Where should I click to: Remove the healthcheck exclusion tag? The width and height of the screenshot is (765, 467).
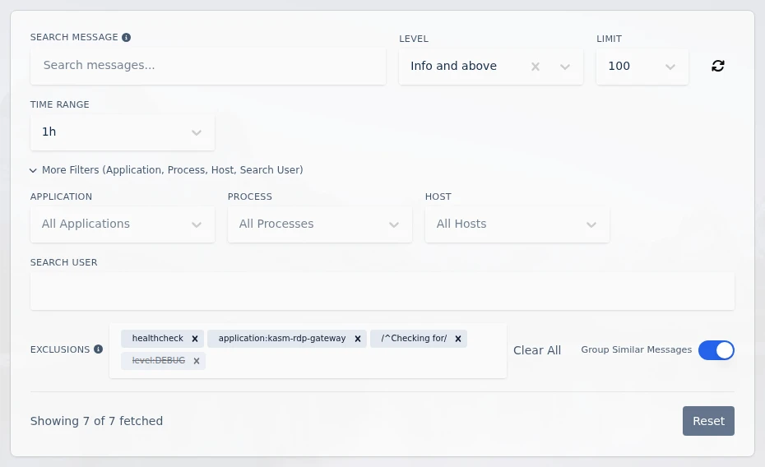195,339
